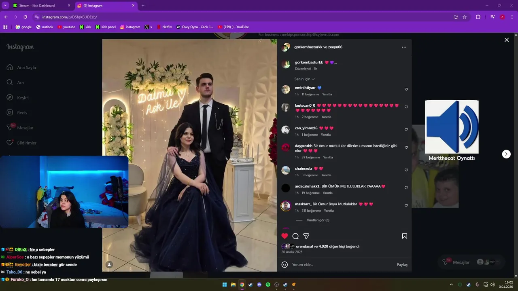518x291 pixels.
Task: Open the comment bubble icon under the post
Action: tap(295, 236)
